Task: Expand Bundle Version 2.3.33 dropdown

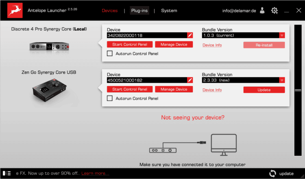Action: click(282, 80)
